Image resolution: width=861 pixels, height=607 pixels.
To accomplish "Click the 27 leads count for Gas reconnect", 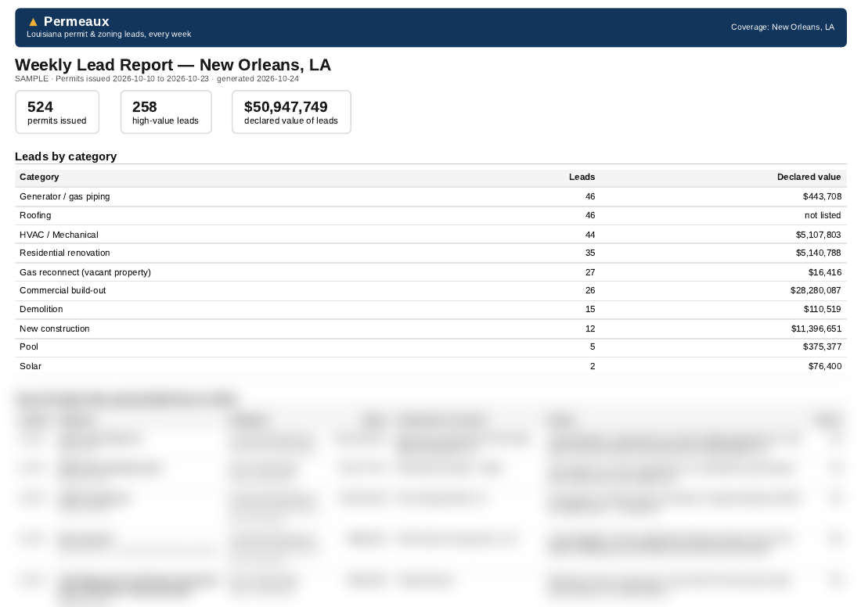I will [590, 272].
